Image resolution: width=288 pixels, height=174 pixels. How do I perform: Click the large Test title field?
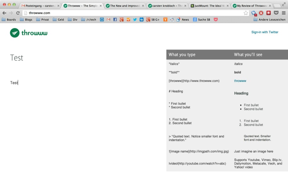pyautogui.click(x=17, y=58)
